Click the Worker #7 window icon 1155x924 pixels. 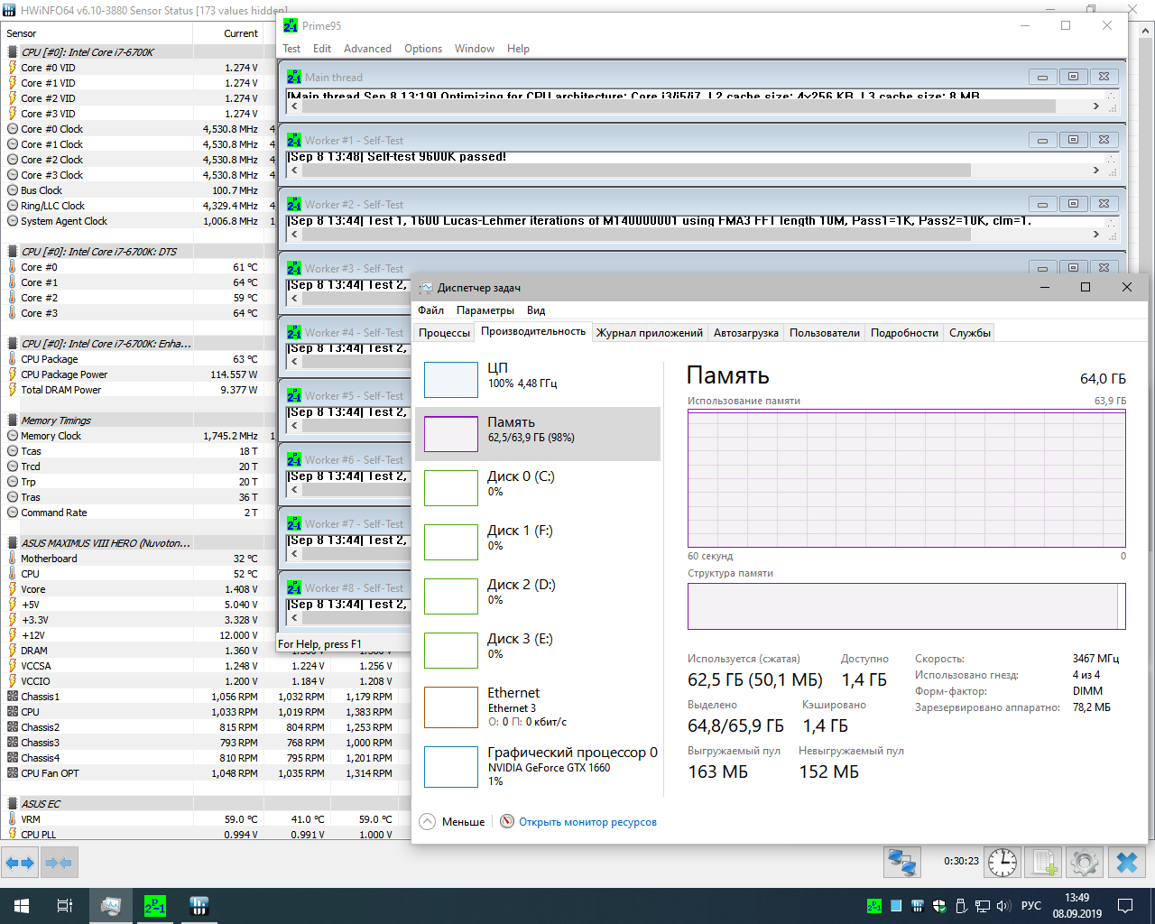pos(294,524)
